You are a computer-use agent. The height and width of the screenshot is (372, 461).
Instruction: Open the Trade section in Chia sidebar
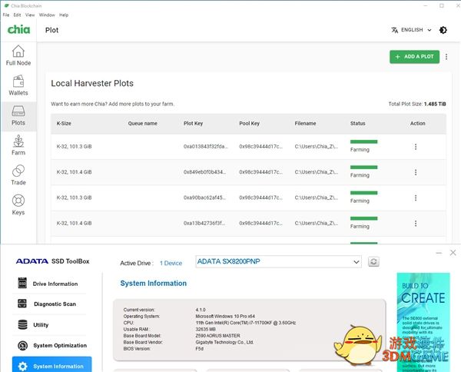(x=18, y=175)
